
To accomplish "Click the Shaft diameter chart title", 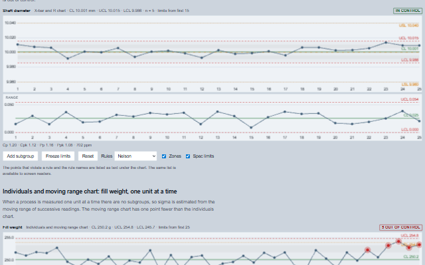I will coord(17,11).
